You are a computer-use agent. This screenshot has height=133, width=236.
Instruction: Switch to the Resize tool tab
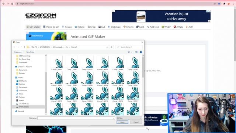tap(67, 27)
